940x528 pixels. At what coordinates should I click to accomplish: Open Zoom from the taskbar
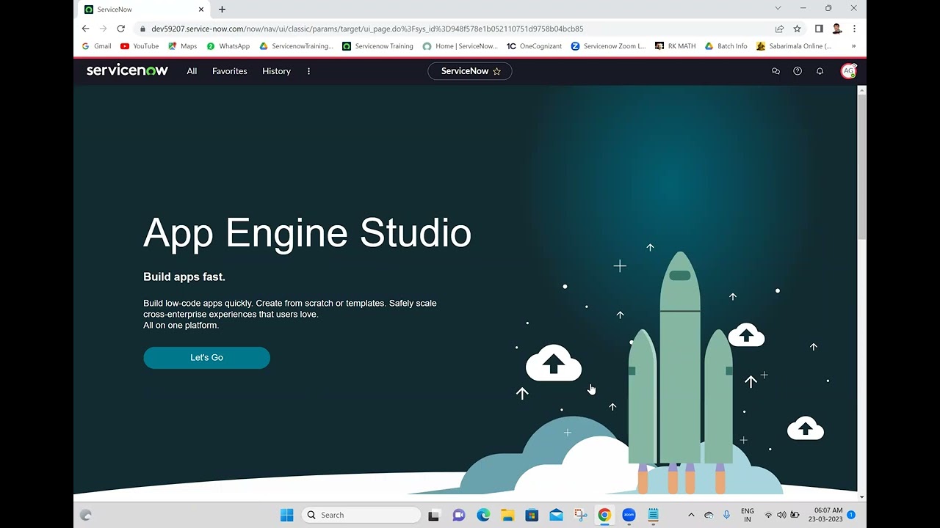[x=629, y=515]
